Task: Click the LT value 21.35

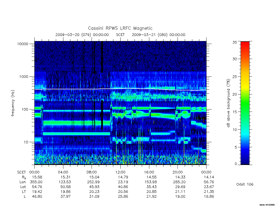Action: point(209,192)
